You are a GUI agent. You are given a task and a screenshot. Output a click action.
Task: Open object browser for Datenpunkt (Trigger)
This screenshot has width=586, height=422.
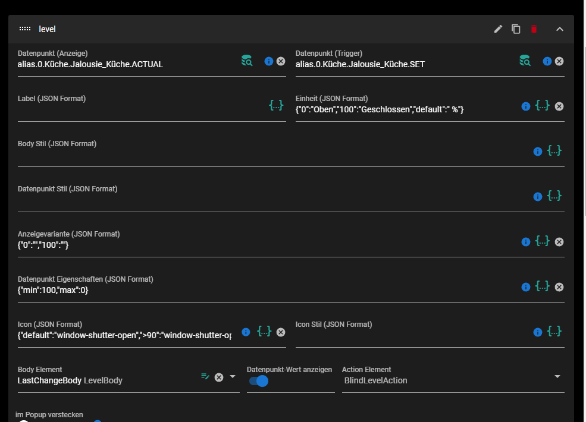pyautogui.click(x=525, y=61)
